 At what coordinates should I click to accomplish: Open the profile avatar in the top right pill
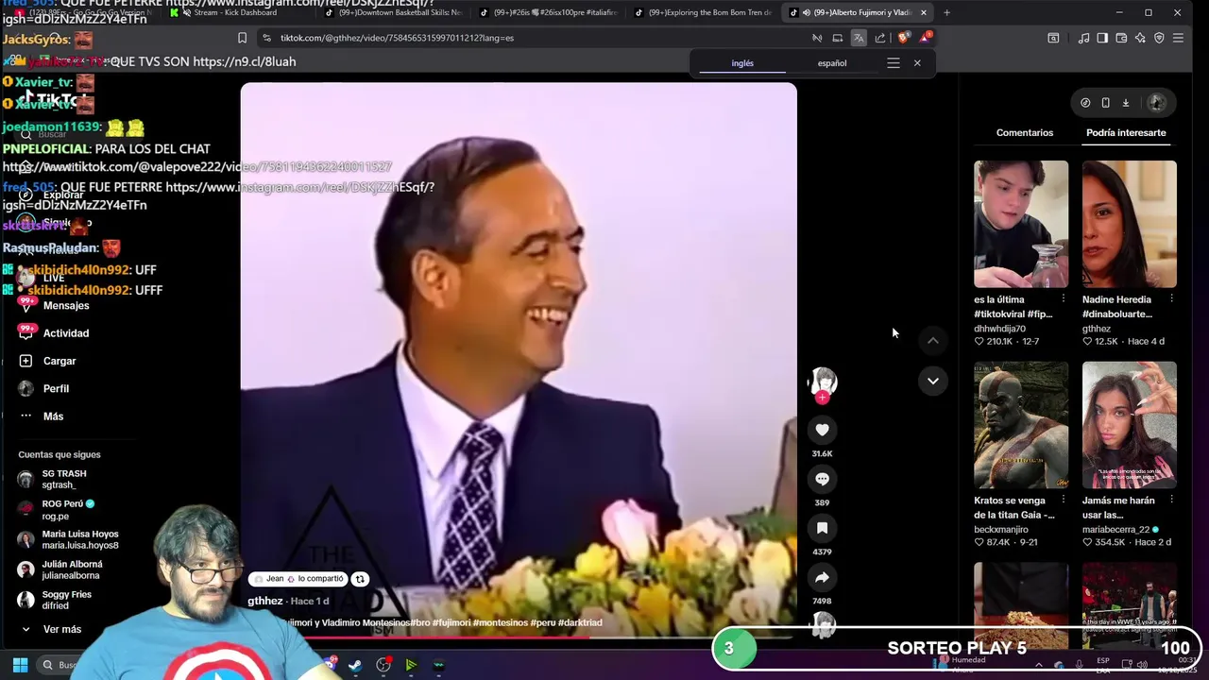click(x=1157, y=103)
